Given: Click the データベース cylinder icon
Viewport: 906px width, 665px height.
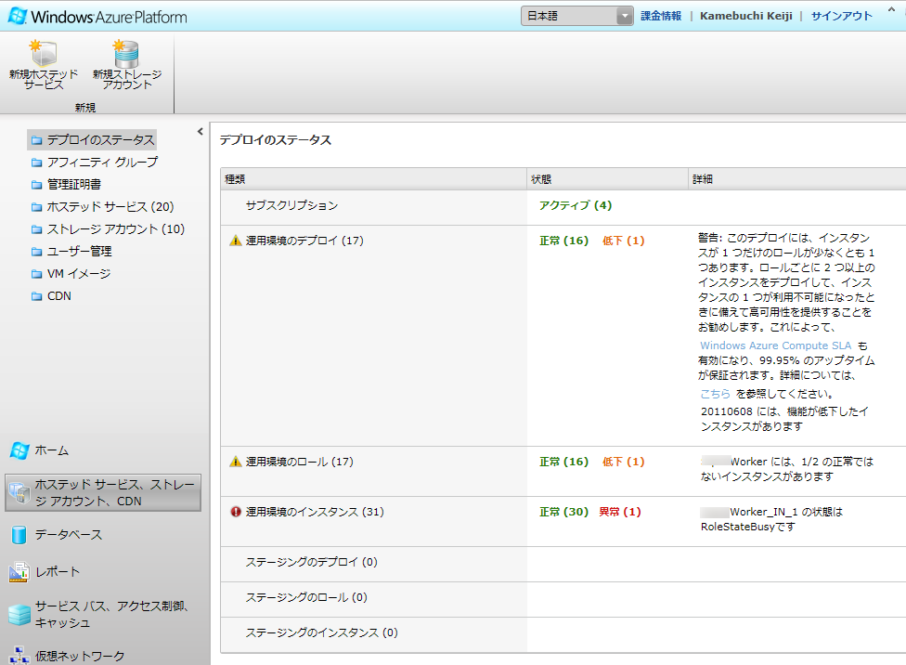Looking at the screenshot, I should (19, 535).
